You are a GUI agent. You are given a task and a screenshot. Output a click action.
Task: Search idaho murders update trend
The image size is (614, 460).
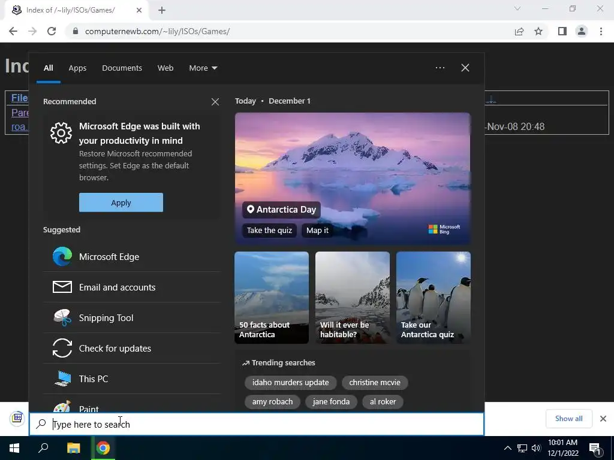point(291,383)
